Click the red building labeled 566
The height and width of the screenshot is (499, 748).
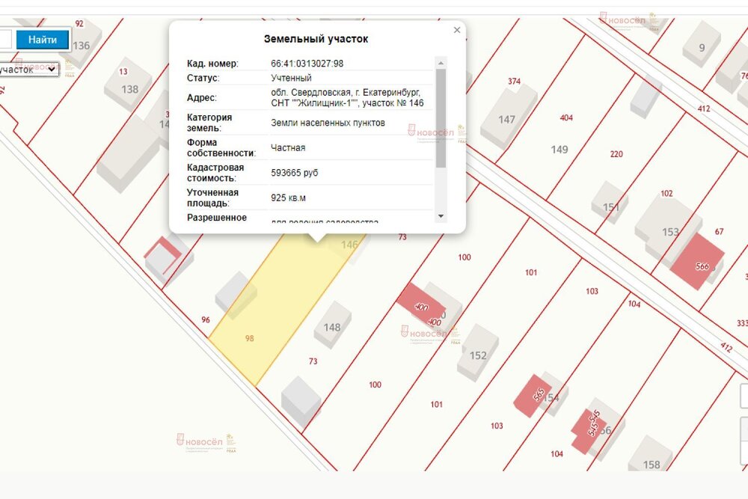pos(697,261)
